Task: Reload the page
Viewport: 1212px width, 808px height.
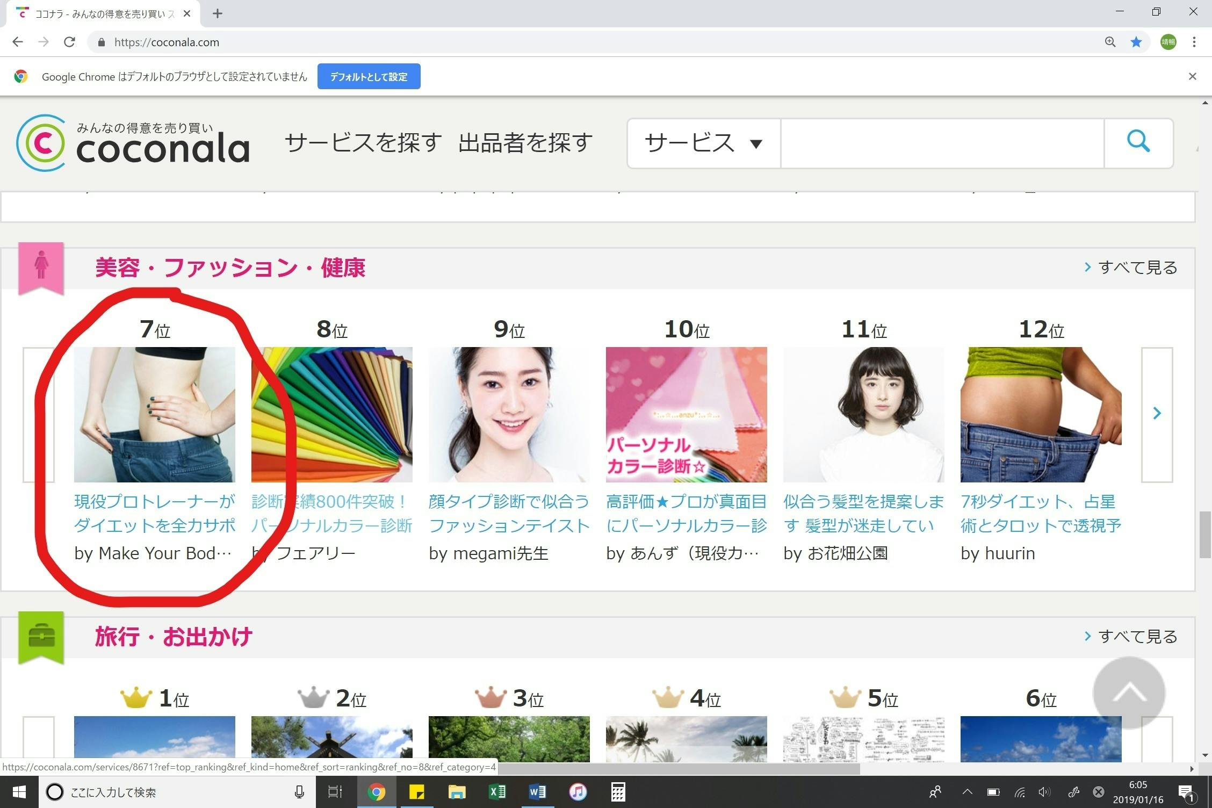Action: [x=69, y=42]
